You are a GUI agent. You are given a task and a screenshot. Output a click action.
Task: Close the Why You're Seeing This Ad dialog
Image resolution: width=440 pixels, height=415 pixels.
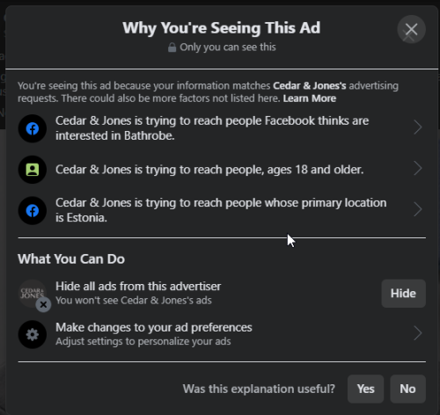pyautogui.click(x=411, y=29)
